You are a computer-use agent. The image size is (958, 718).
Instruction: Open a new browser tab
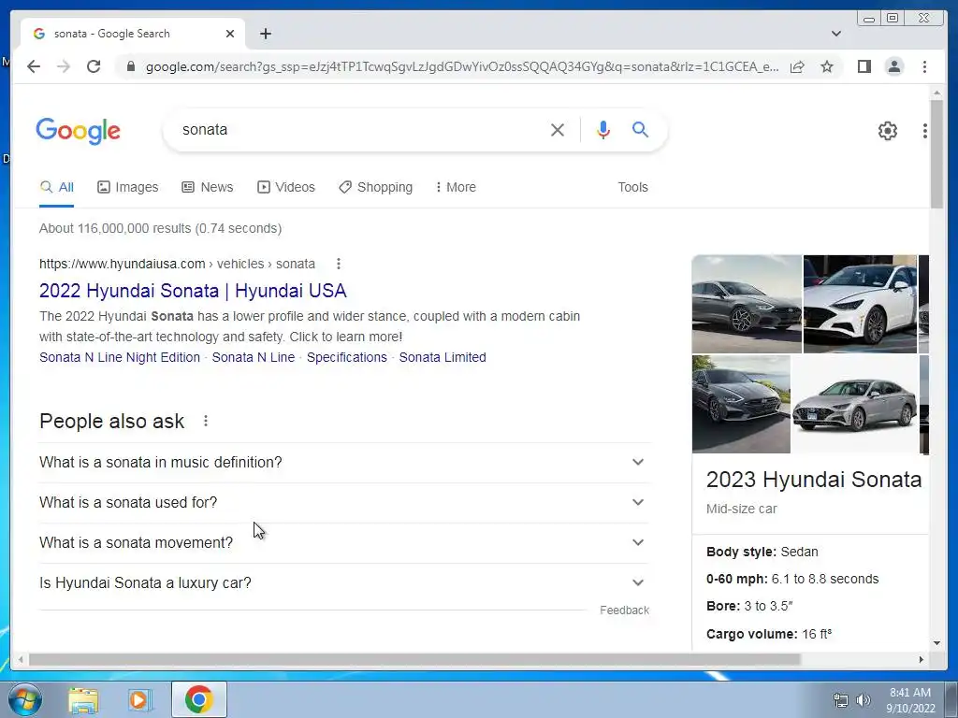coord(265,34)
